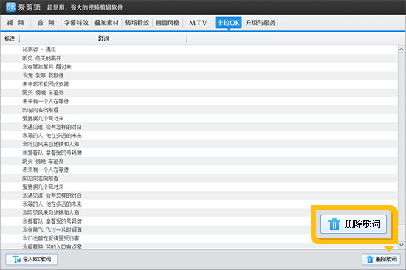
Task: Click the scrollbar up arrow of lyrics list
Action: point(402,49)
